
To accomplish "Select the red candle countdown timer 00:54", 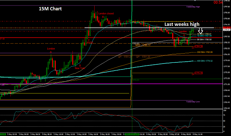I will tap(218, 2).
